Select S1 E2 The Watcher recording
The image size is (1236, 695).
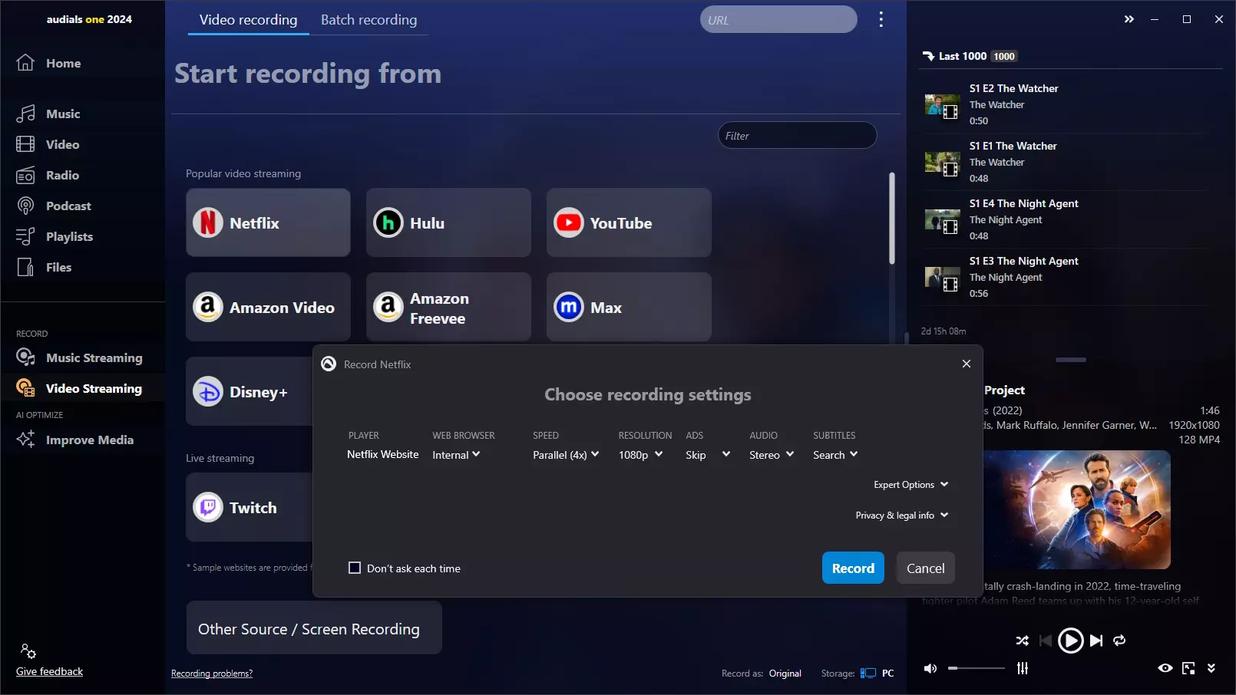point(1067,104)
